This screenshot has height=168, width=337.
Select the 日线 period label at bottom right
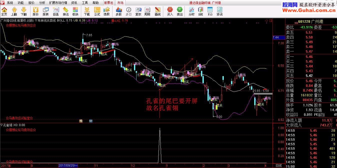pos(278,166)
